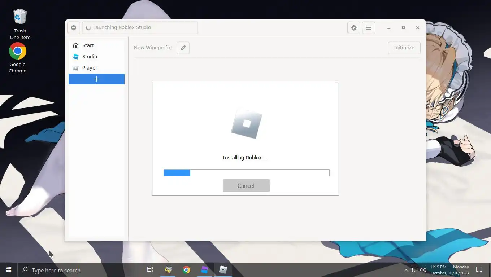The image size is (491, 277).
Task: Open the Windows Start menu
Action: [9, 270]
